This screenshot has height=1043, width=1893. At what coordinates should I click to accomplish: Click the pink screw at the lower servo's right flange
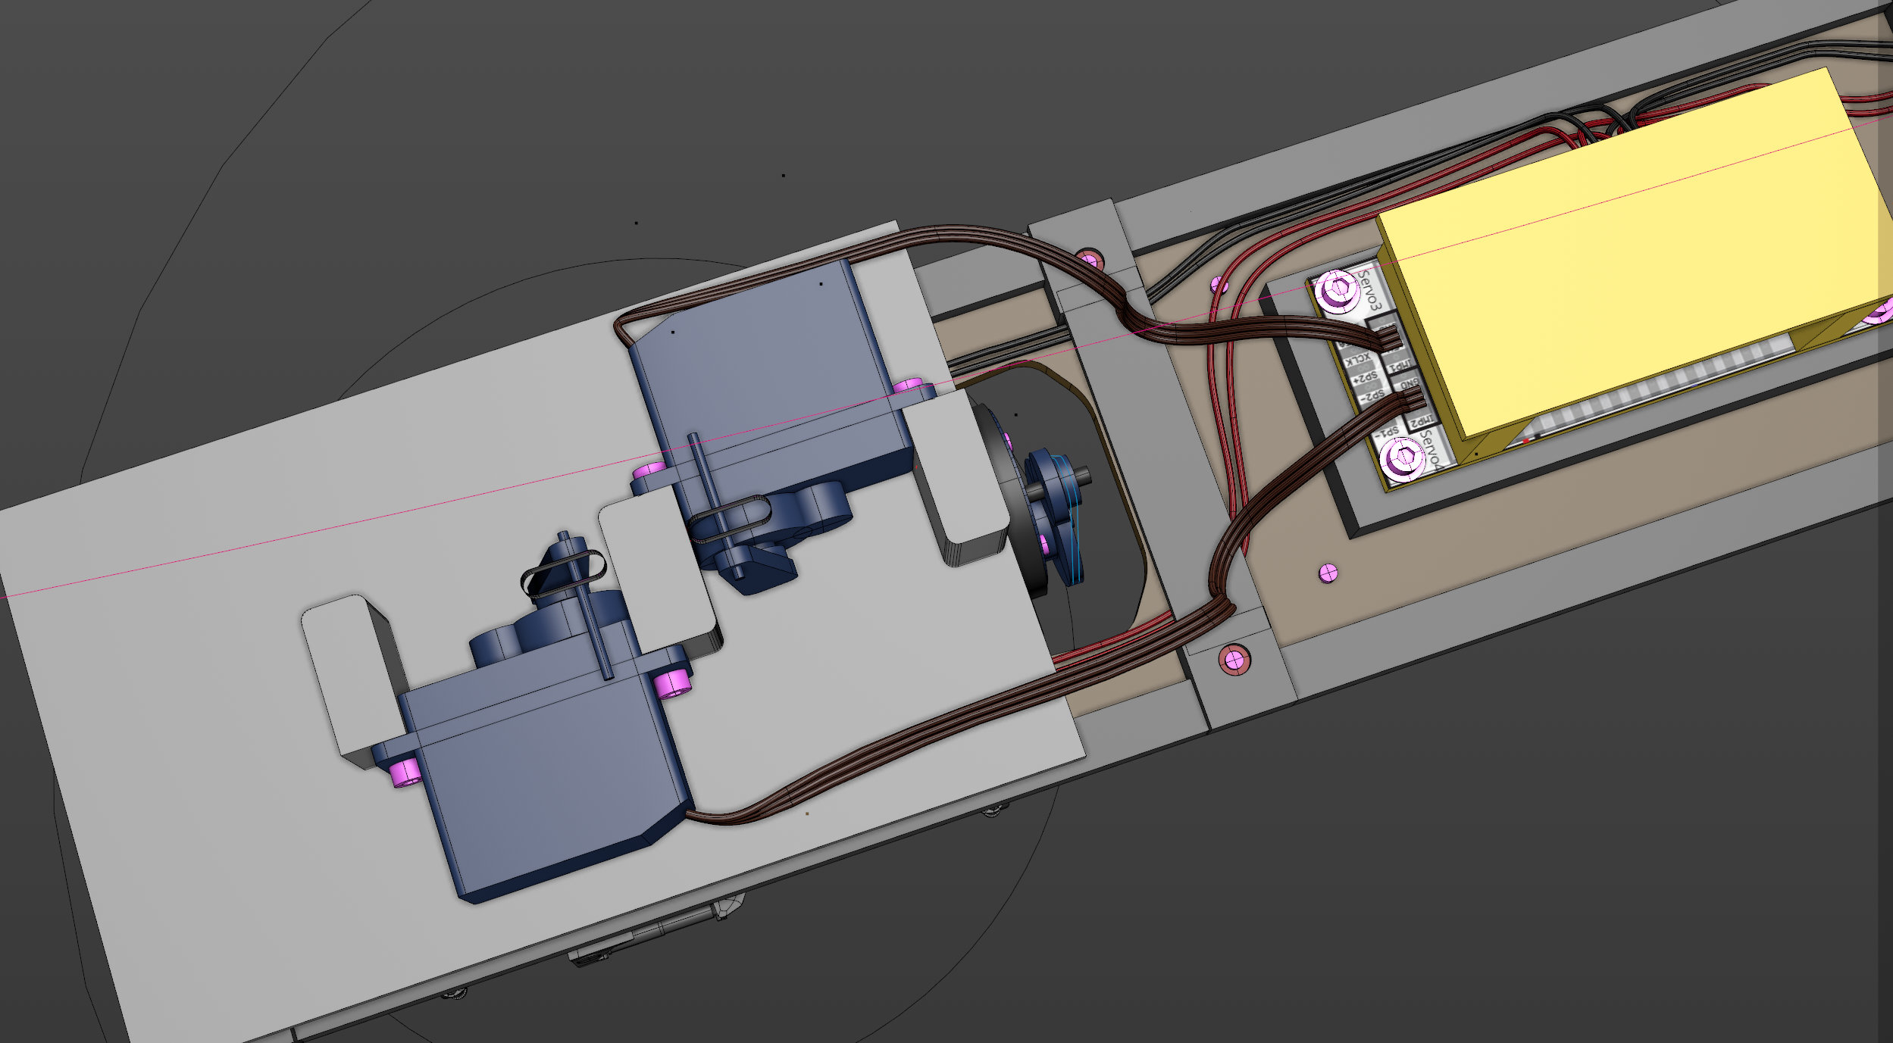point(673,685)
